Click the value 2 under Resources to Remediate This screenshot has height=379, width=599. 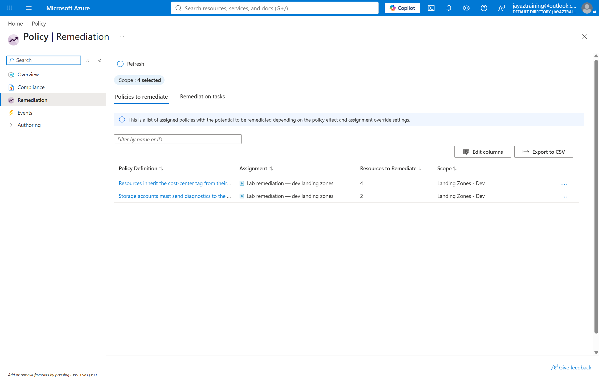[x=362, y=196]
